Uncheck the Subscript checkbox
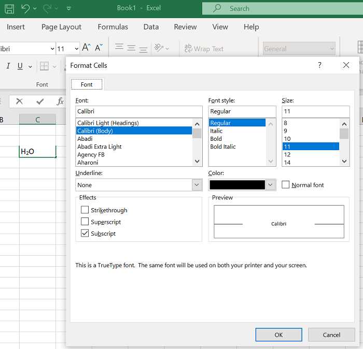 [85, 233]
